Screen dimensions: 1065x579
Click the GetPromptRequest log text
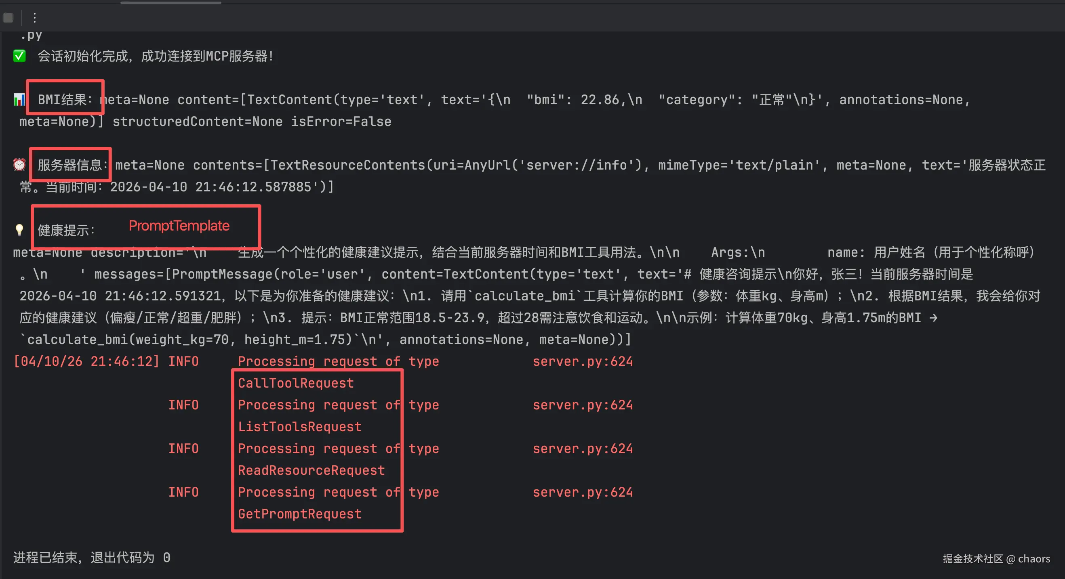pyautogui.click(x=299, y=514)
